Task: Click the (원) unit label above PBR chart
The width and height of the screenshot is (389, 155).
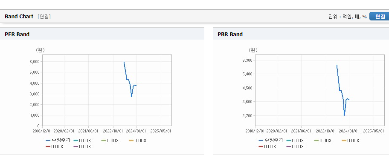Action: (x=253, y=50)
